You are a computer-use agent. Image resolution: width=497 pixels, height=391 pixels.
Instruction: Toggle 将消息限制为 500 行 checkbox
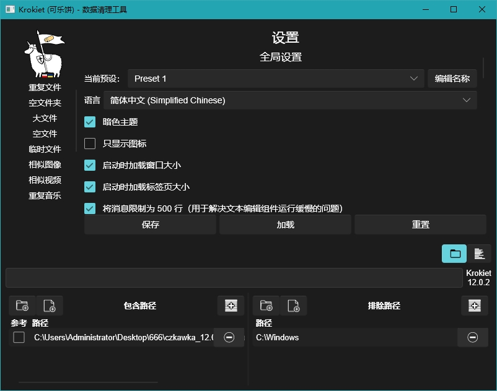pos(90,208)
